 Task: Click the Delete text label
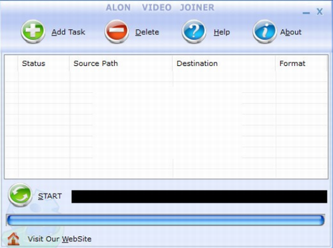coord(147,32)
